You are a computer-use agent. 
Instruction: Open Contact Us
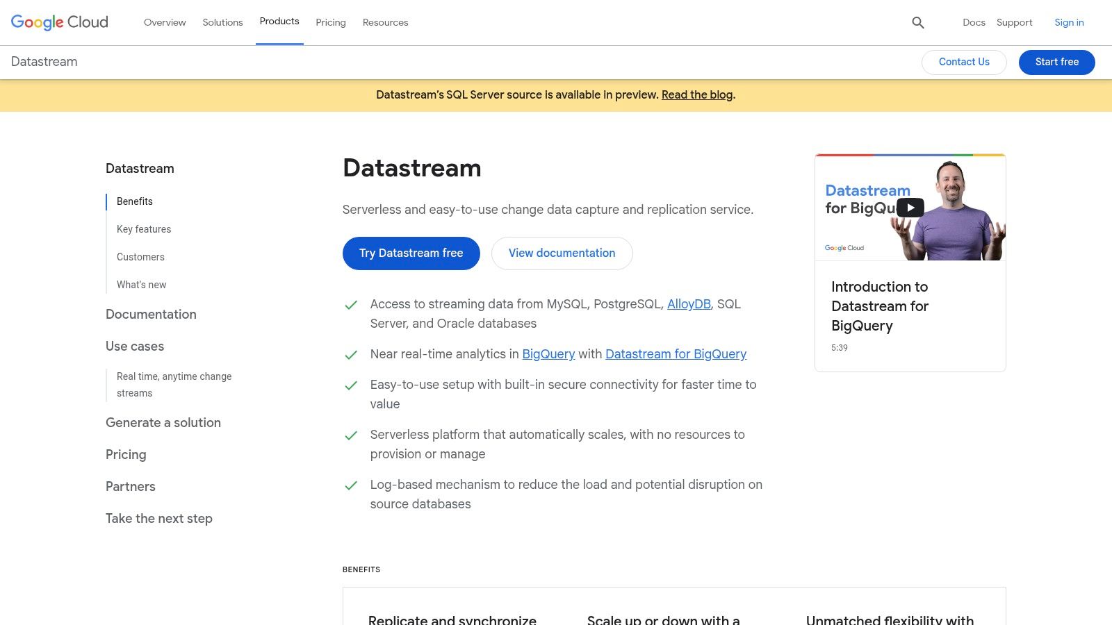pos(964,62)
